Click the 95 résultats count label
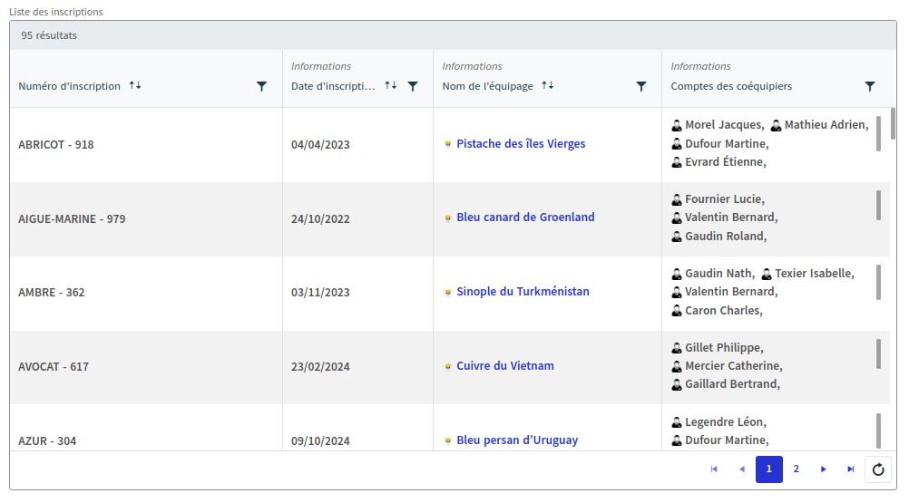This screenshot has height=503, width=909. tap(49, 35)
